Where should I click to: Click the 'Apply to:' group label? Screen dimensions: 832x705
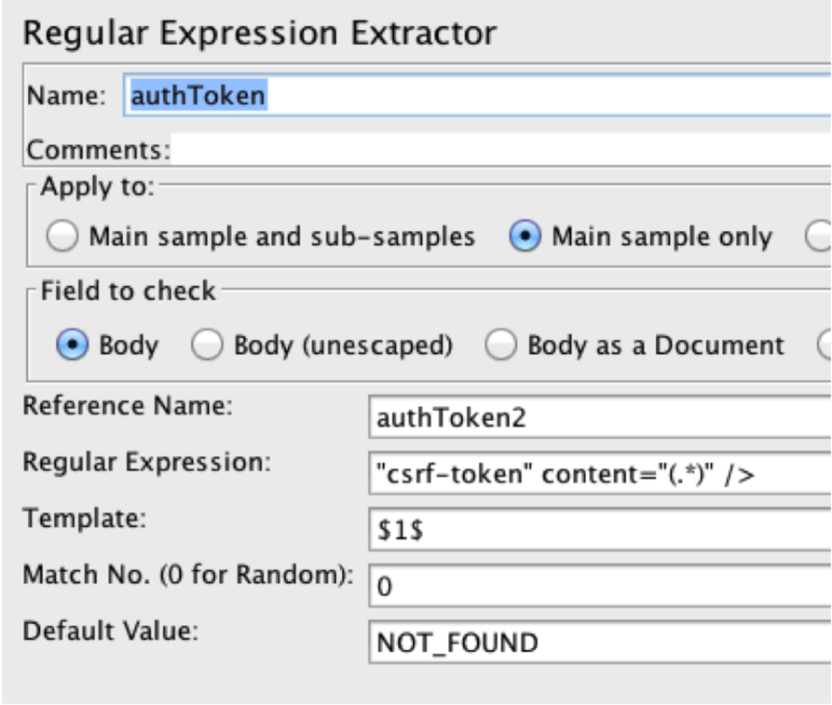coord(97,187)
